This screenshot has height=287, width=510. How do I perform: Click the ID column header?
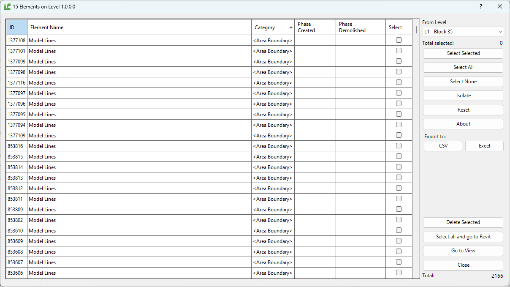16,27
